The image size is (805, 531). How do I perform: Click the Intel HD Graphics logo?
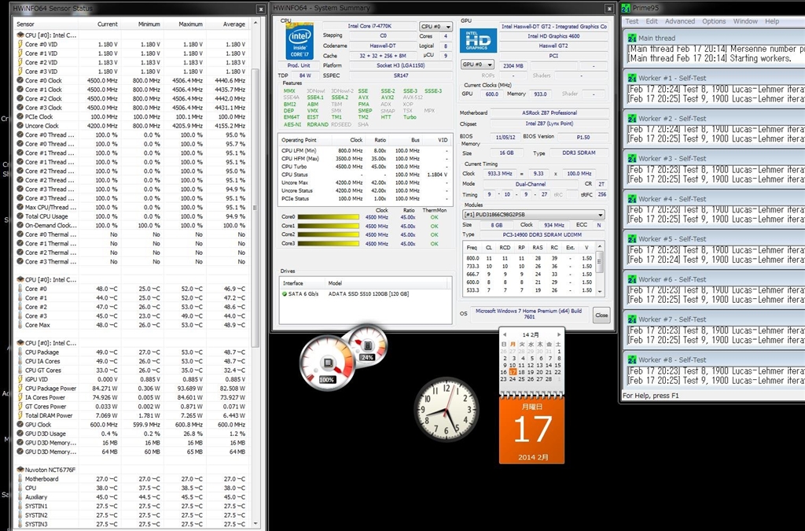(x=478, y=41)
